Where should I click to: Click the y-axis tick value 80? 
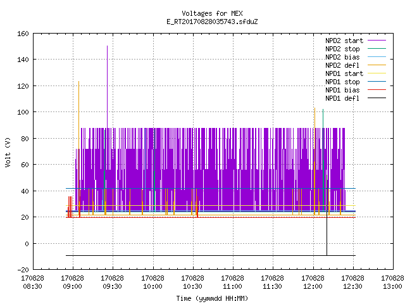tap(25, 139)
